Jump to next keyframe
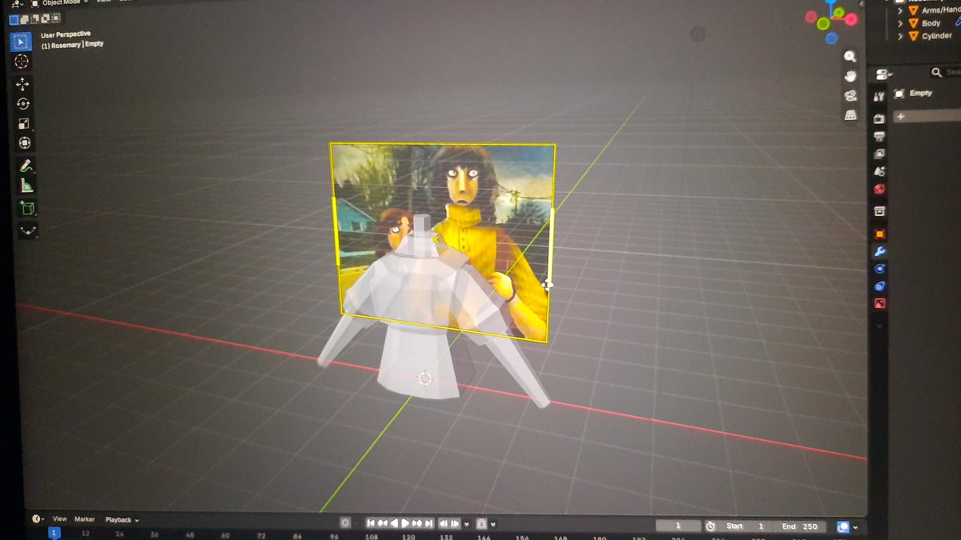Image resolution: width=961 pixels, height=540 pixels. tap(416, 523)
